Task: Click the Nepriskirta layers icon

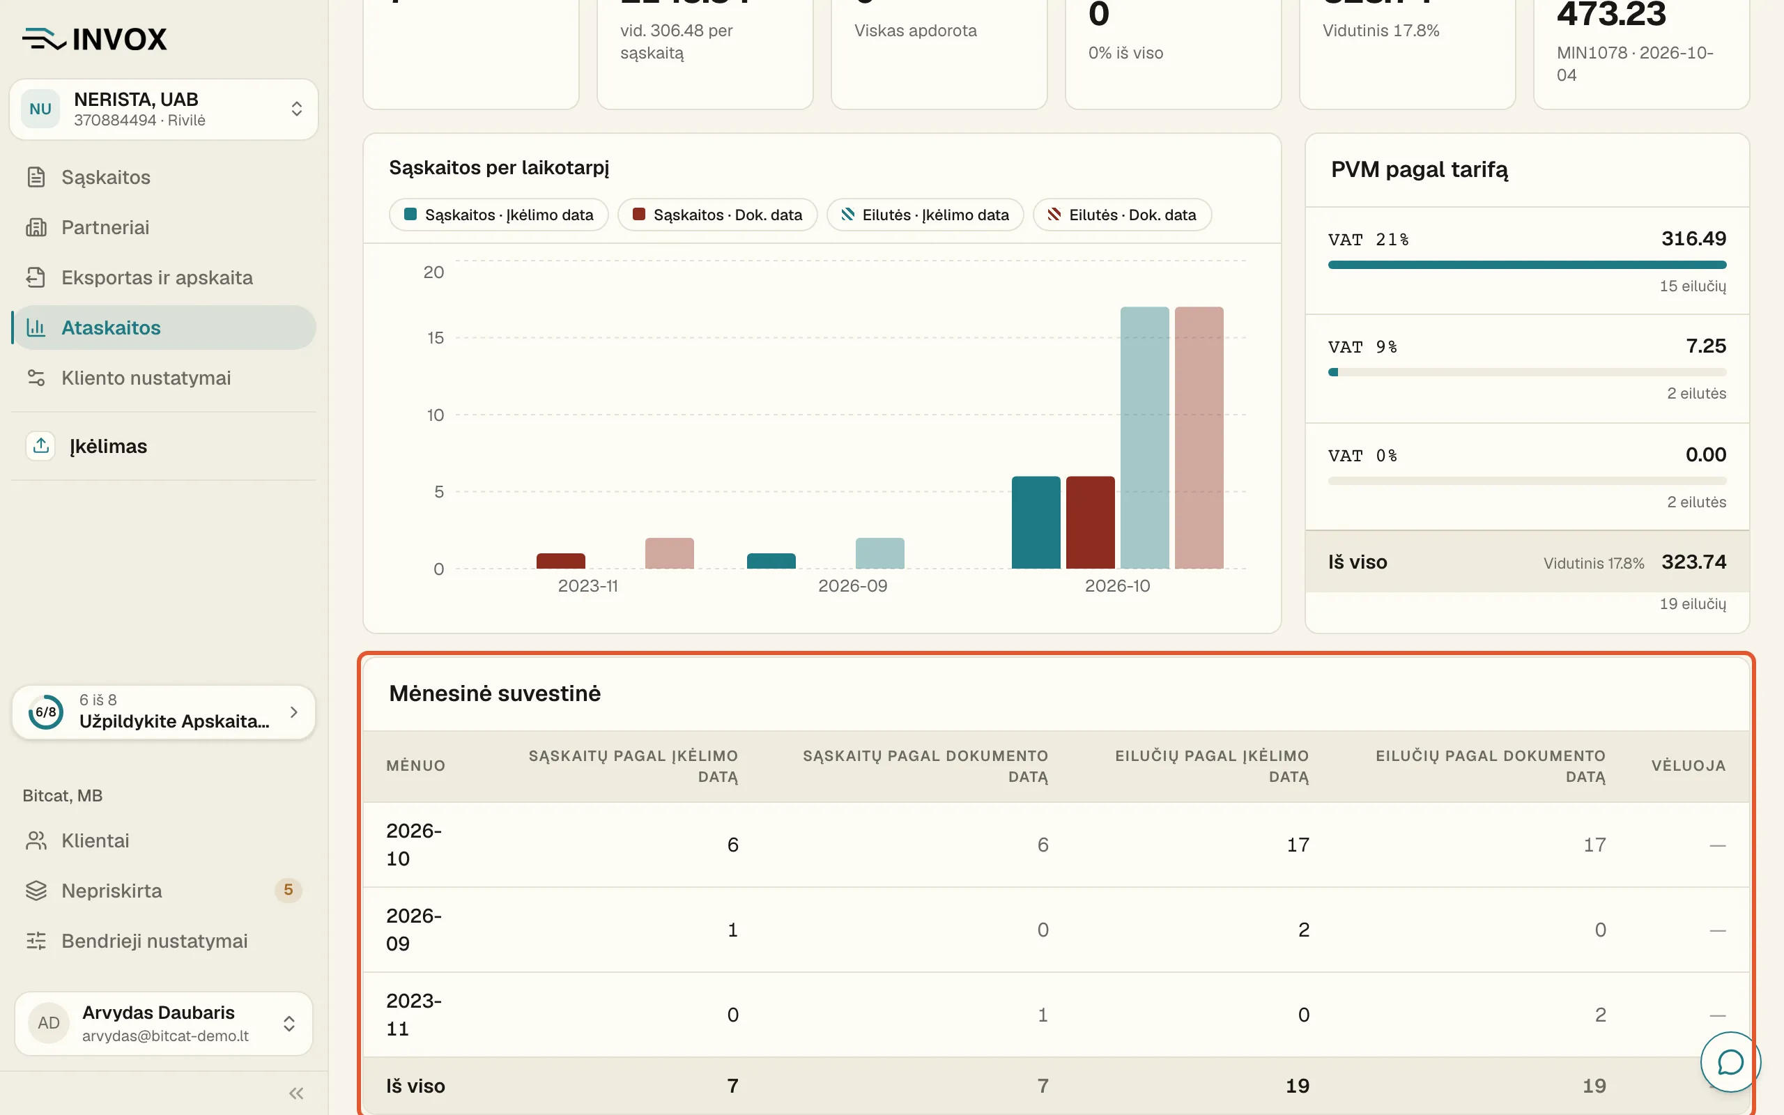Action: pos(36,891)
